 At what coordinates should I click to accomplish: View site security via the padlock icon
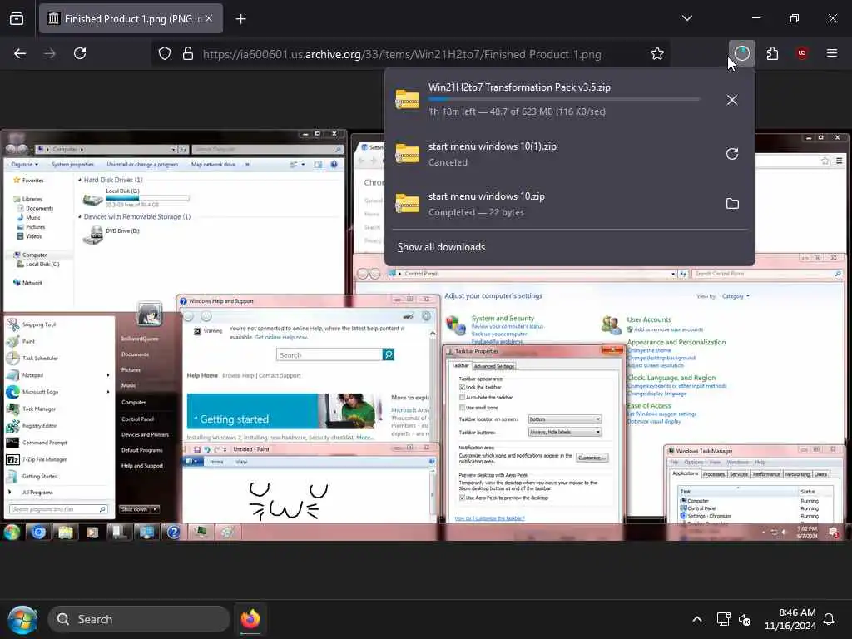pos(188,54)
